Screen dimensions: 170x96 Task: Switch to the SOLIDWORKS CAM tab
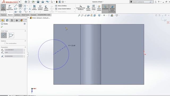click(x=44, y=15)
